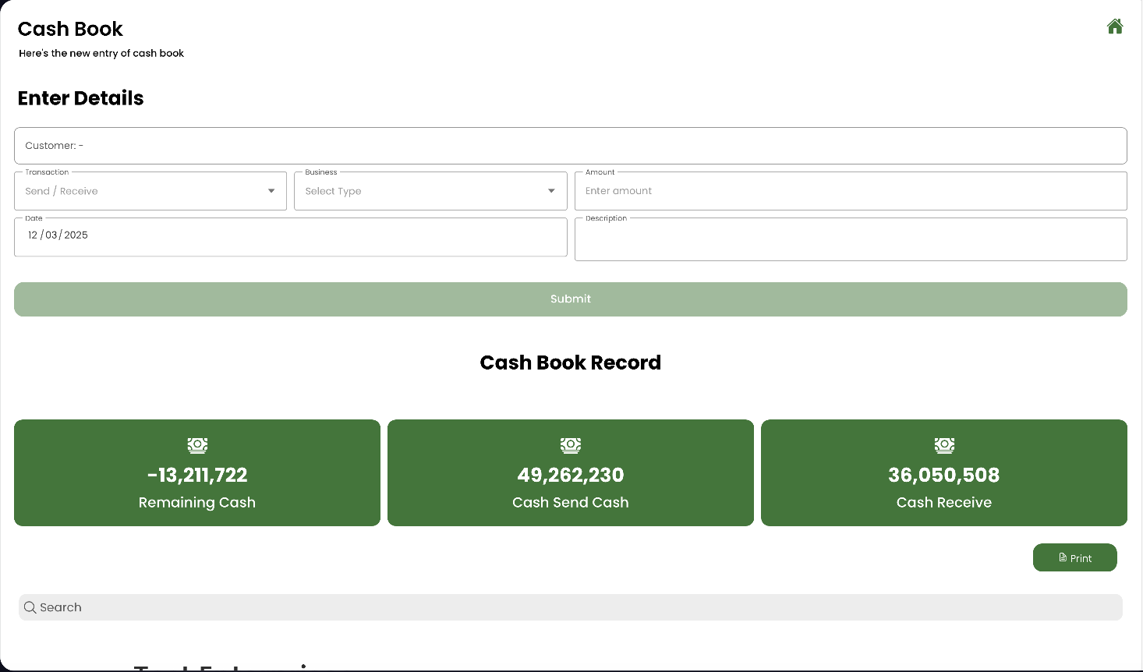Click the document icon inside the Print button
1143x672 pixels.
pos(1063,557)
